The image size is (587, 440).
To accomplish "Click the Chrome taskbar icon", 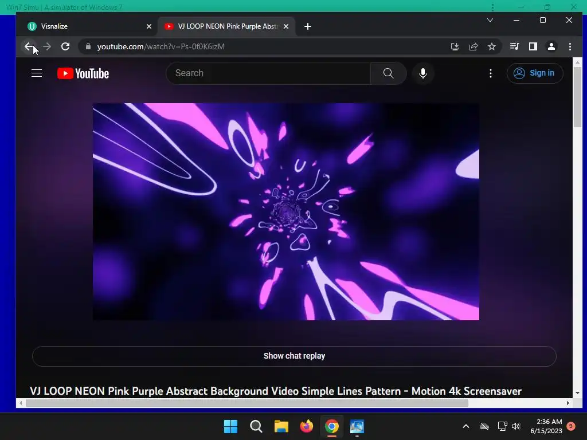I will 332,426.
